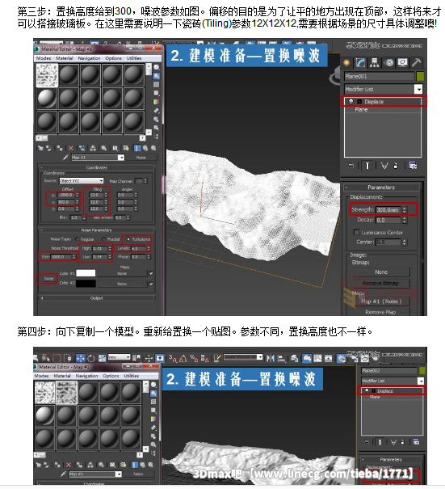Select Regular noise type radio button
The height and width of the screenshot is (489, 445).
click(x=77, y=239)
